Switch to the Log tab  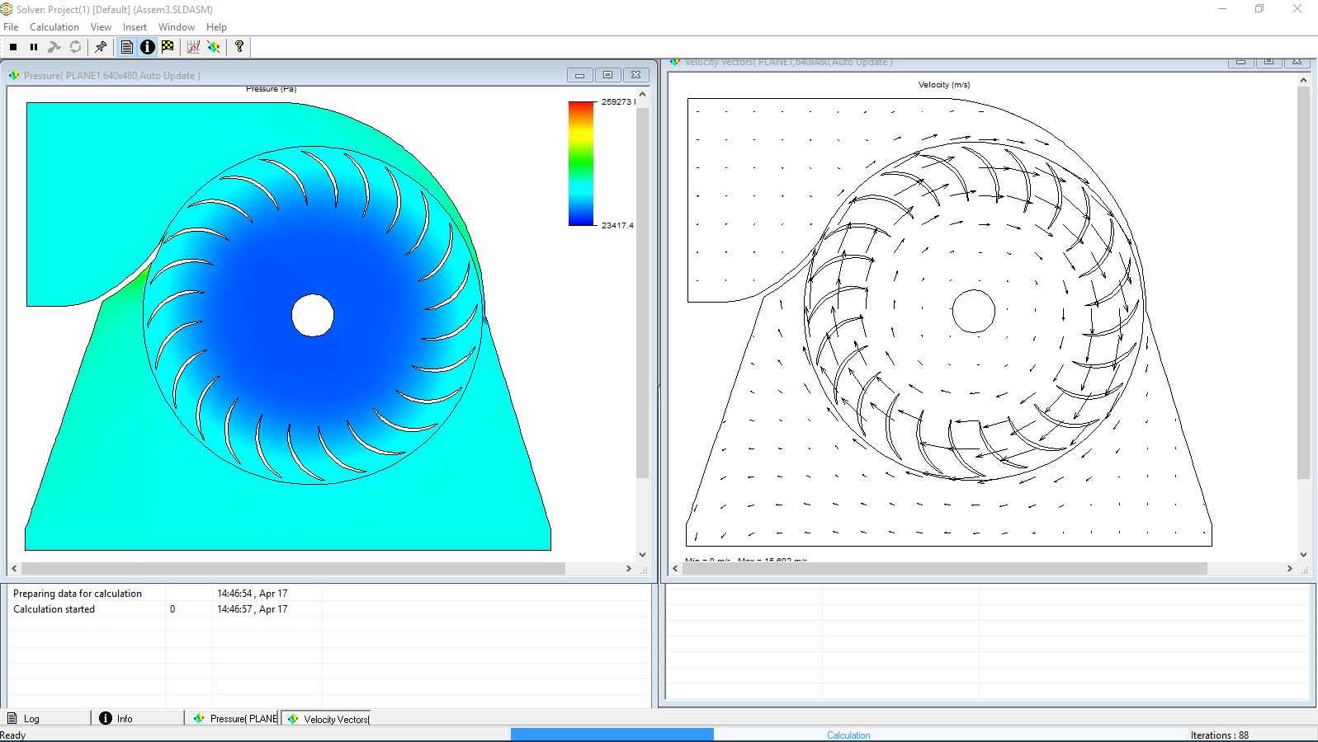coord(46,718)
